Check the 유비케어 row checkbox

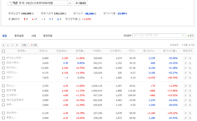click(3, 113)
